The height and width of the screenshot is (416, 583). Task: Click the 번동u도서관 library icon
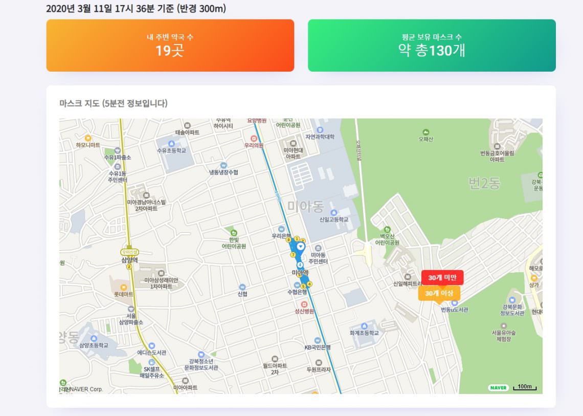point(454,303)
